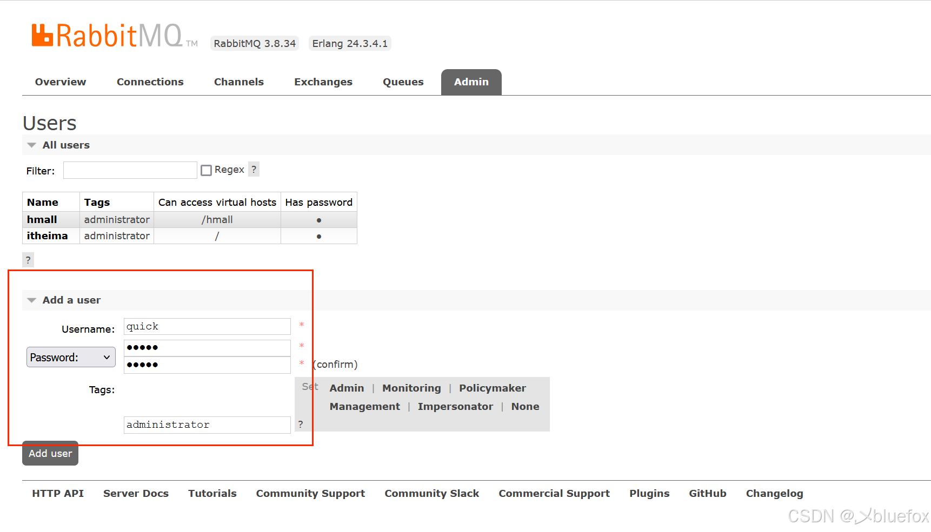Enable the Regex filter checkbox

point(206,170)
